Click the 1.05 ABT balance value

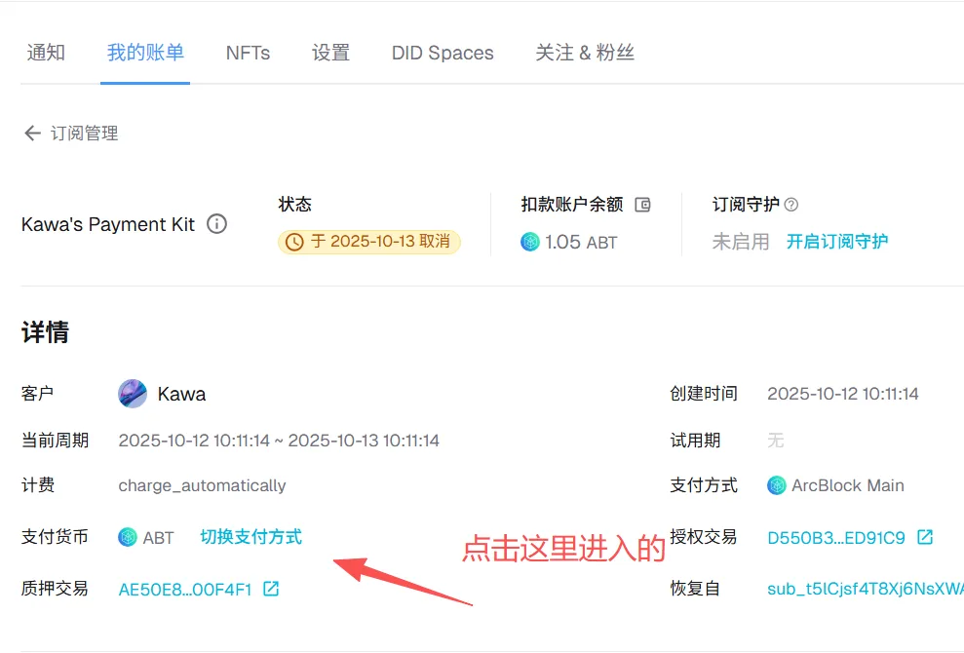click(x=580, y=243)
